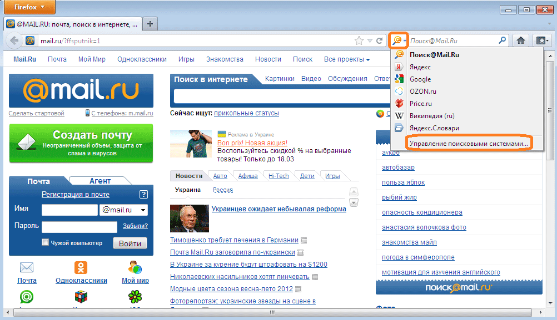Click the Поиск в интернете search field
The image size is (557, 320).
282,96
